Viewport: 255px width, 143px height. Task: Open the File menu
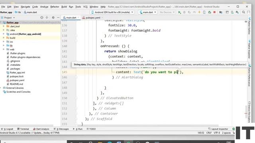point(3,7)
